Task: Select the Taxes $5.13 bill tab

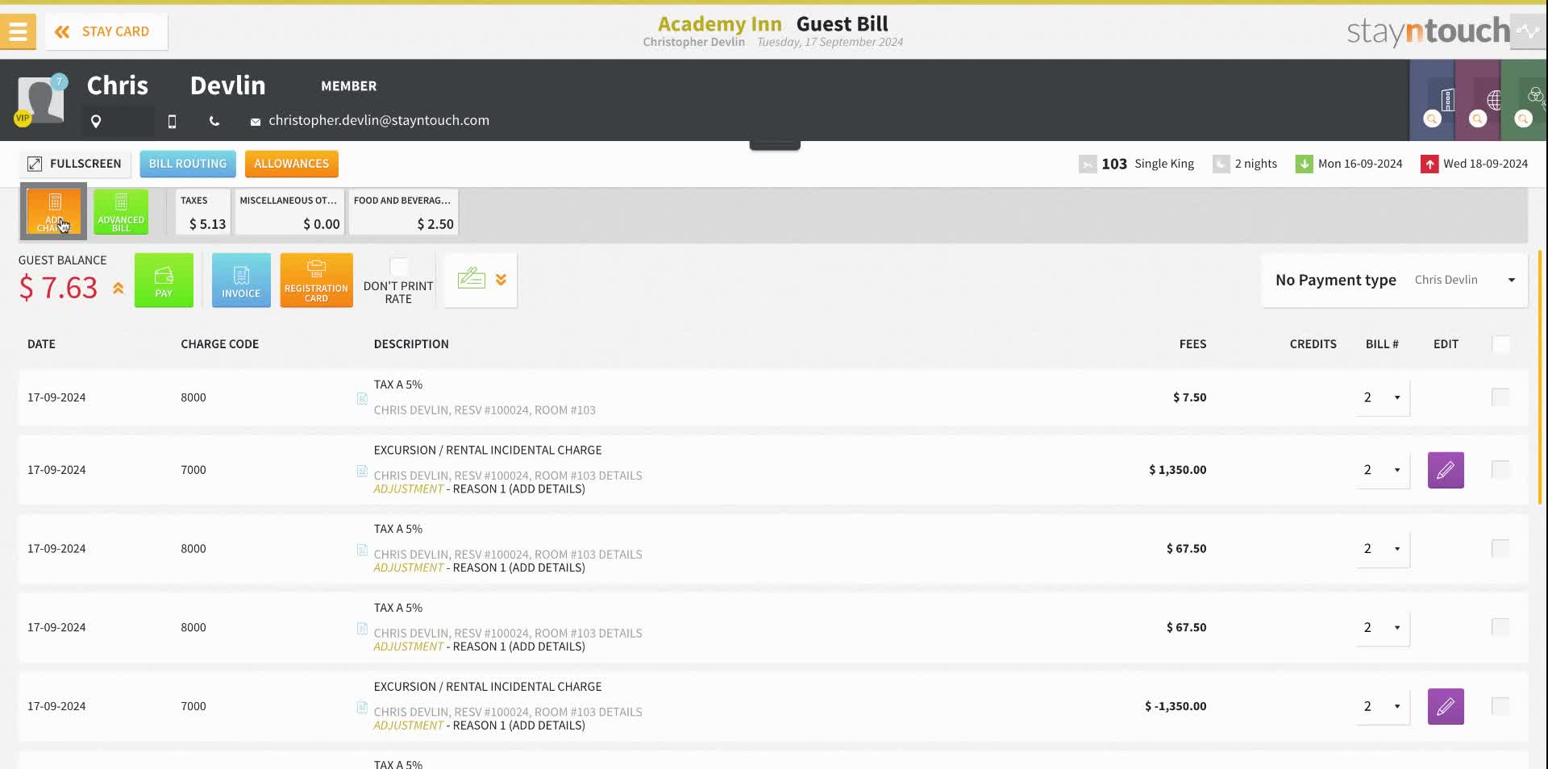Action: click(x=203, y=212)
